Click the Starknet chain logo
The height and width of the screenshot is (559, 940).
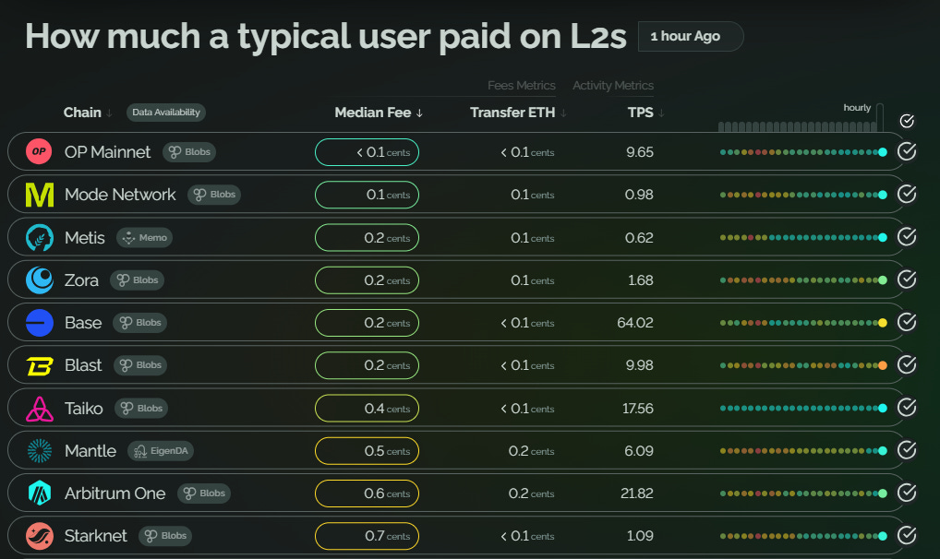(x=40, y=536)
